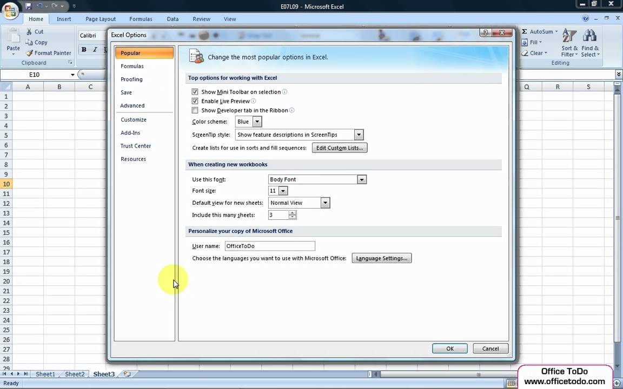The width and height of the screenshot is (623, 389).
Task: Open Find & Select binoculars menu
Action: pos(590,43)
